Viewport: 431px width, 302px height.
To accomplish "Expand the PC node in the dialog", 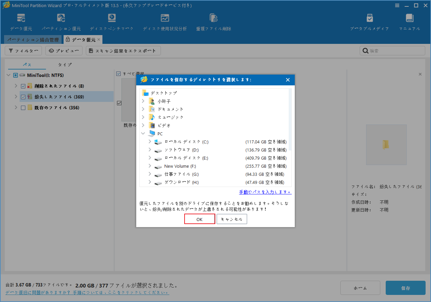I will 143,133.
